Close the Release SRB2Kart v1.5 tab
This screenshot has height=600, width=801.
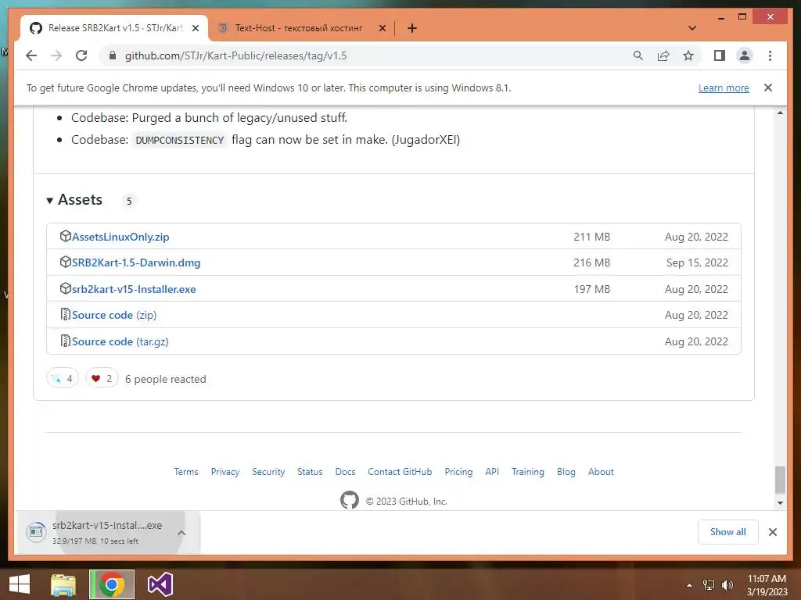coord(195,28)
